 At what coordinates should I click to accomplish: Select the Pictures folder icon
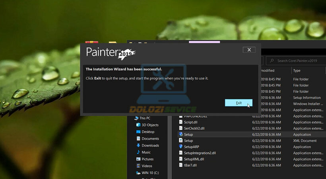[138, 159]
